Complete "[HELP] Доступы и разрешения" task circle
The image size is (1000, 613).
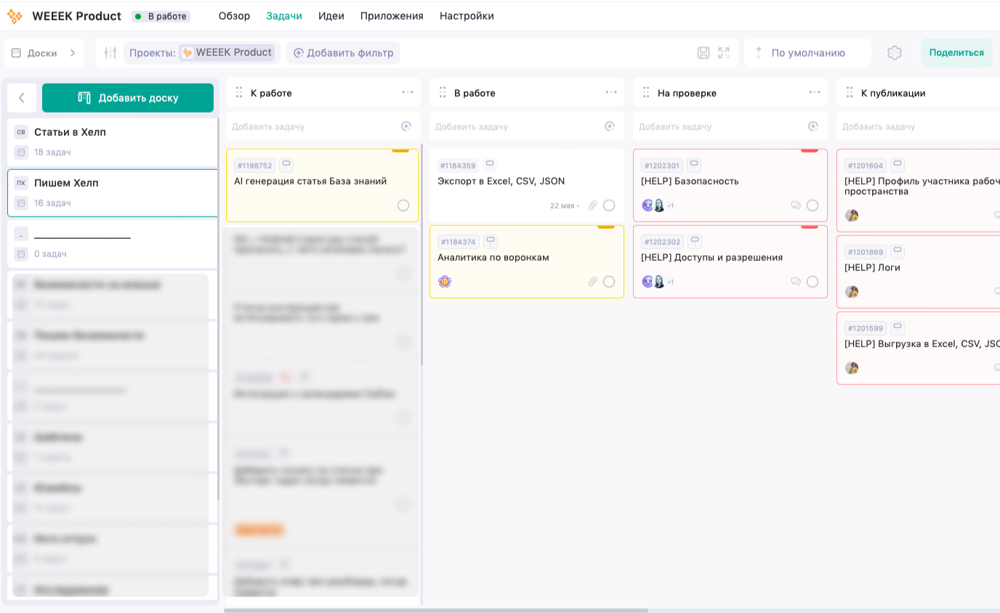(x=812, y=282)
